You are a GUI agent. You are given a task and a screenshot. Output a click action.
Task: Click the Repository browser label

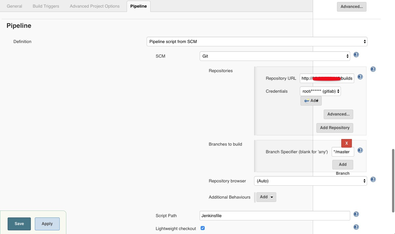point(227,181)
